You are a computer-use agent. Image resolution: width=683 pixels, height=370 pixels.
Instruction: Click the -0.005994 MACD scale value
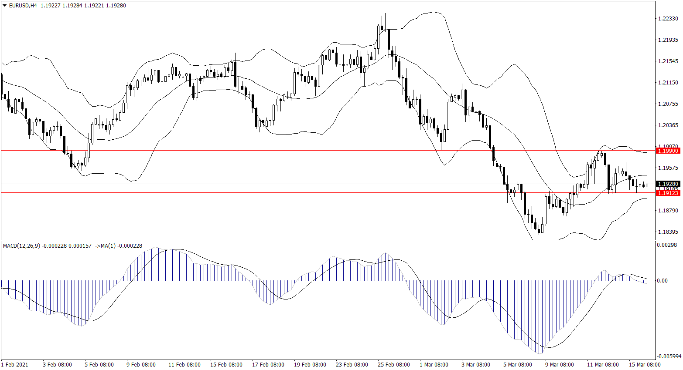[x=668, y=356]
